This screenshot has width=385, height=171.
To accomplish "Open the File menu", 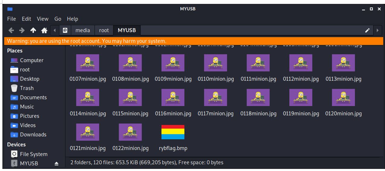I will (x=11, y=19).
